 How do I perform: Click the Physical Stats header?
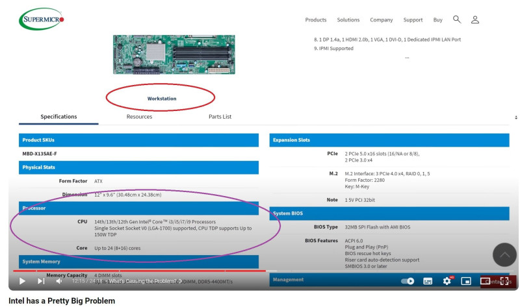pos(138,167)
